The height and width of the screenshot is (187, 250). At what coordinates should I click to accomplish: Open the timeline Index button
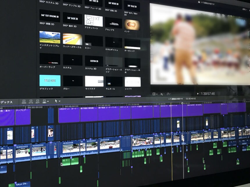pyautogui.click(x=6, y=102)
